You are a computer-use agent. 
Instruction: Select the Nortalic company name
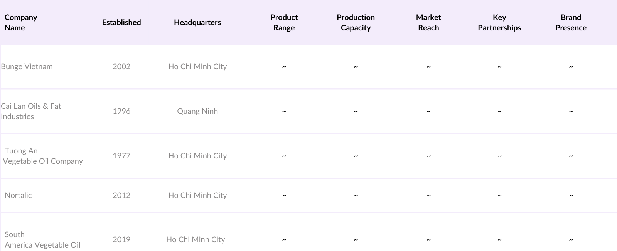point(18,195)
